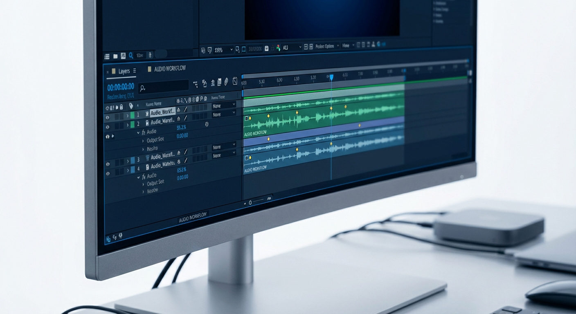Click the timeline zoom slider at the bottom
Image resolution: width=576 pixels, height=314 pixels.
[x=258, y=201]
